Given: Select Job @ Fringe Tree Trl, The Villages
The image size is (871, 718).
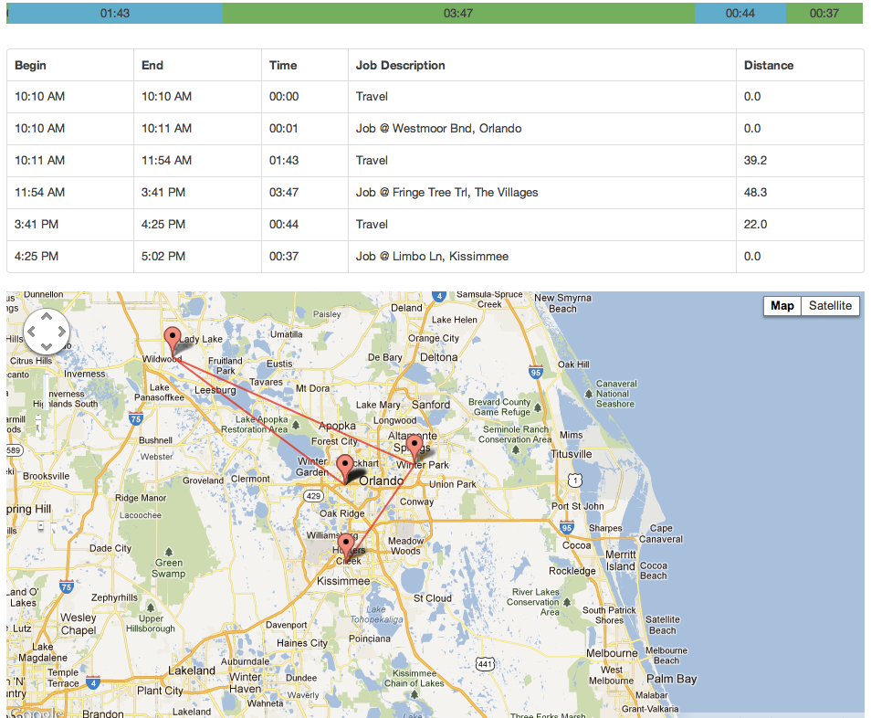Looking at the screenshot, I should click(x=435, y=192).
